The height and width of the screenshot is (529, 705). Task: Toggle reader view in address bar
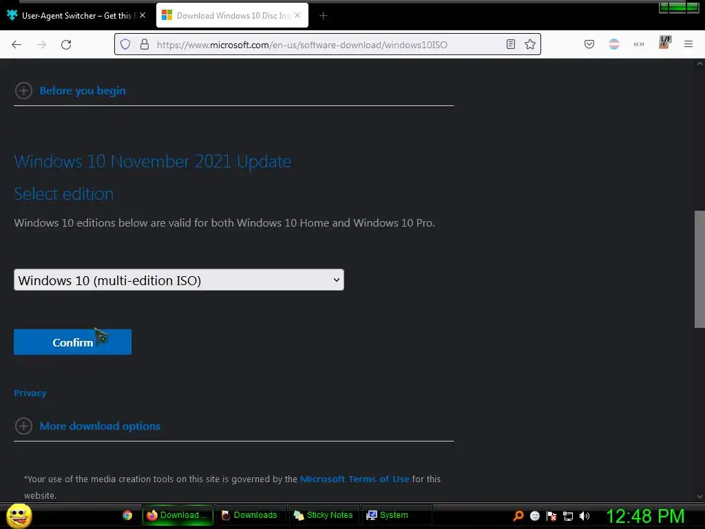[x=511, y=44]
